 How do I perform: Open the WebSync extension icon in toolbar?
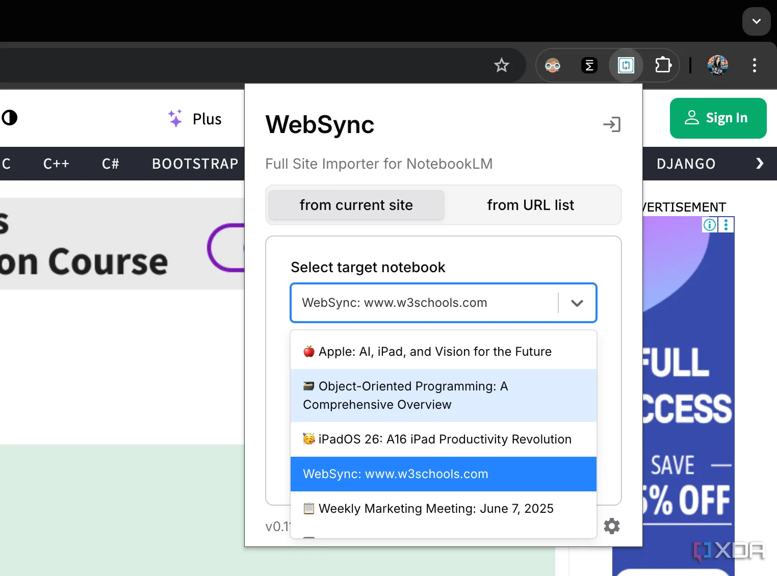[626, 65]
